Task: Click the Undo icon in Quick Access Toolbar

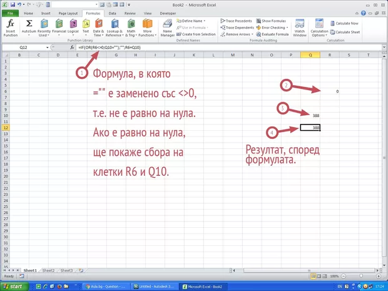Action: pyautogui.click(x=19, y=5)
